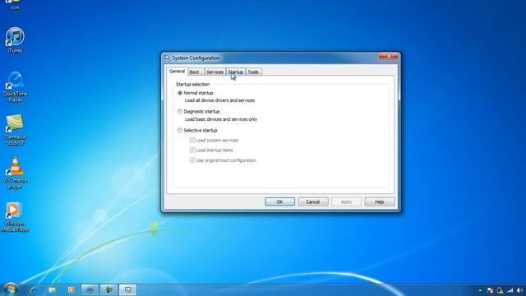Open the Startup tab
This screenshot has width=526, height=296.
tap(236, 72)
